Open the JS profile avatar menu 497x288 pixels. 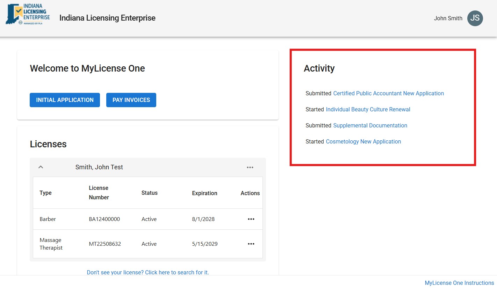475,18
